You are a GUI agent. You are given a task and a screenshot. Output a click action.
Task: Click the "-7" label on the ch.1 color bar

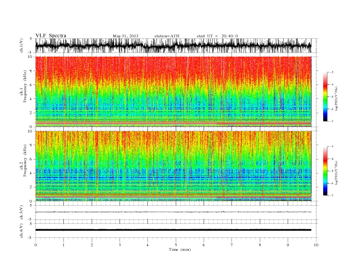(x=331, y=121)
